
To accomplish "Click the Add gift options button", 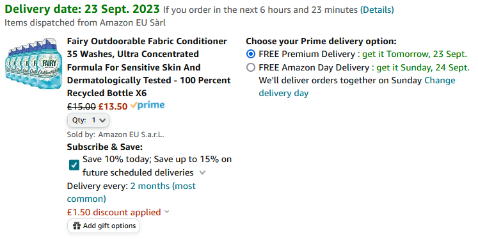I will 104,226.
